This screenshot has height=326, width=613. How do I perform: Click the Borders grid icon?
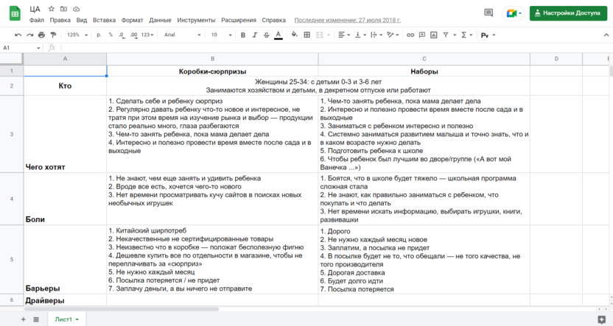pos(307,35)
